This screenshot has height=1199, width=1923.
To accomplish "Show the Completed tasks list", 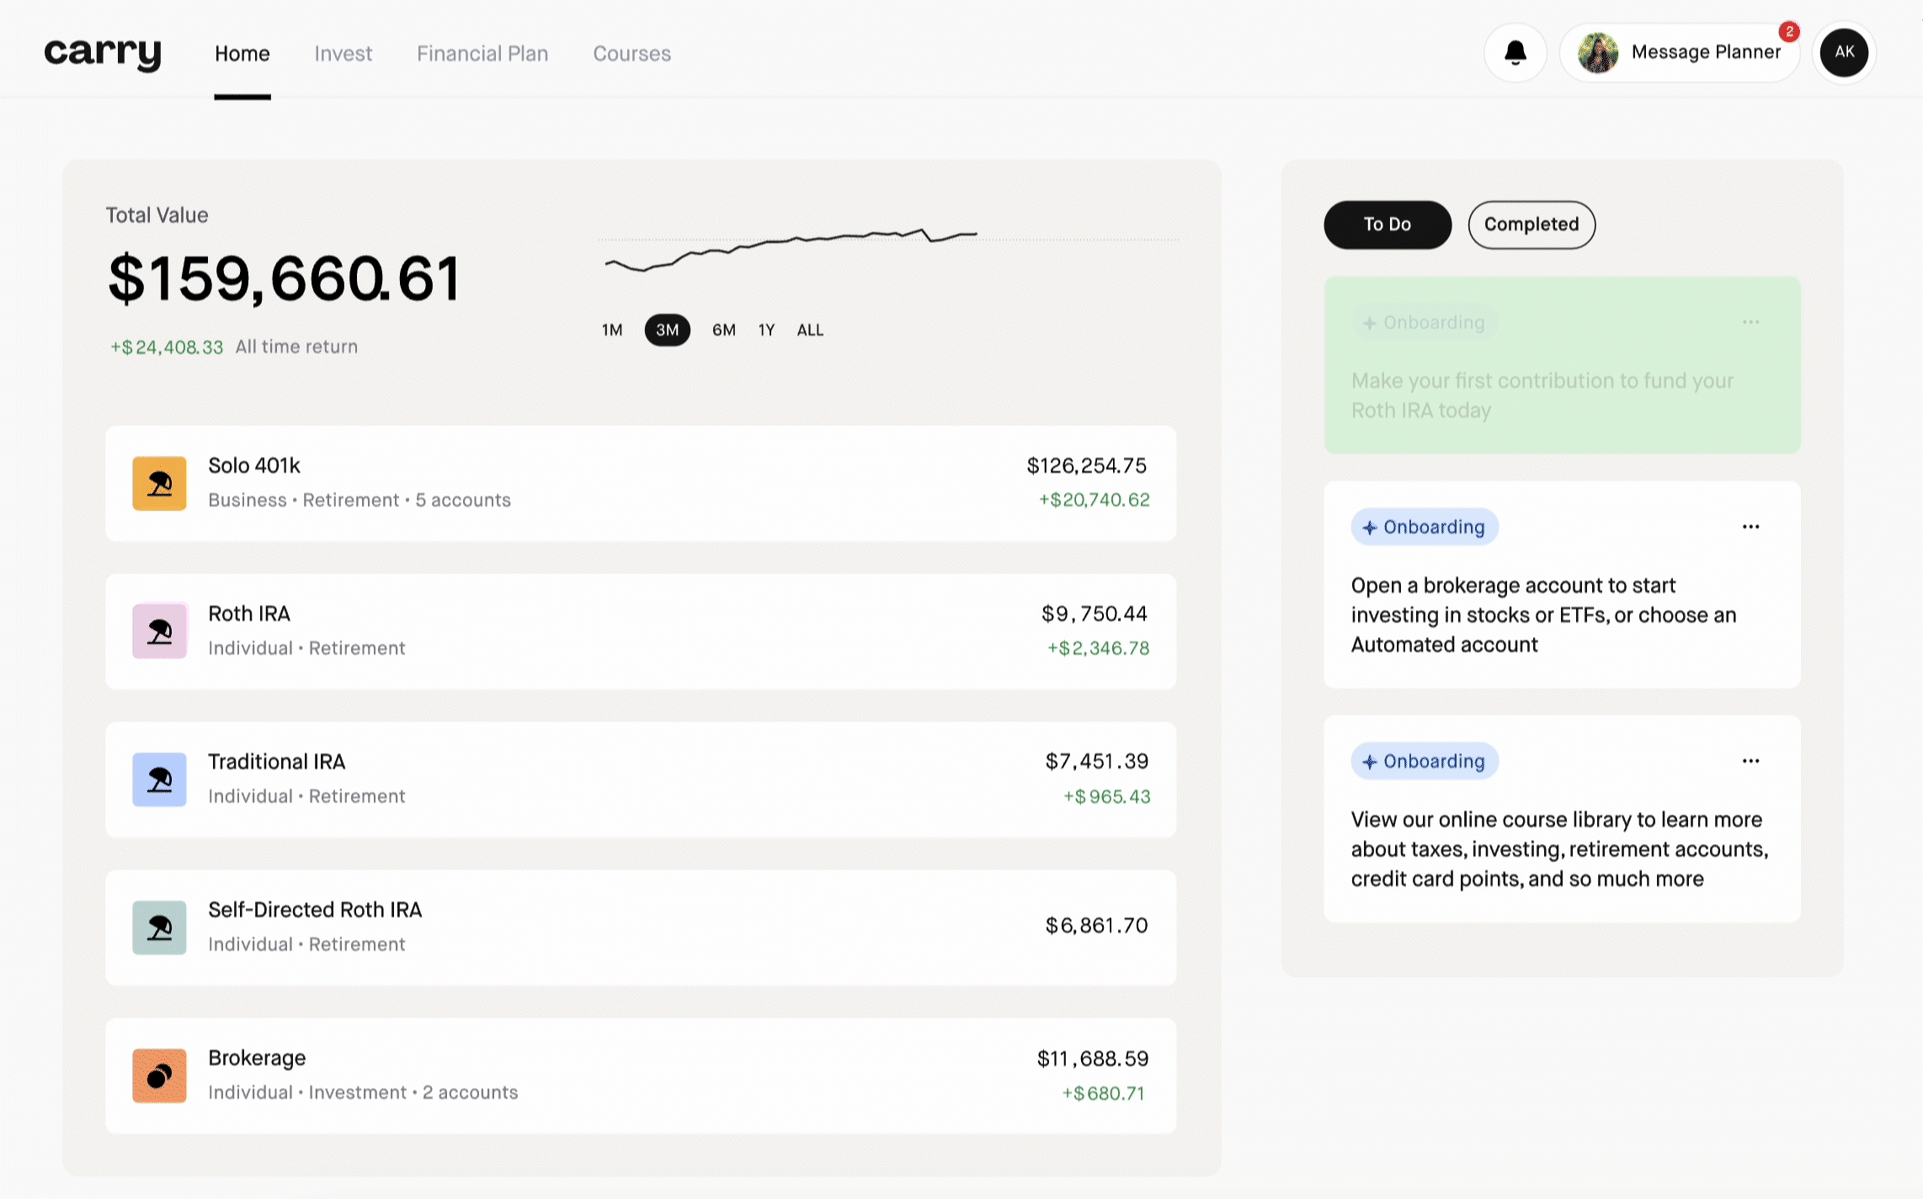I will click(1531, 225).
